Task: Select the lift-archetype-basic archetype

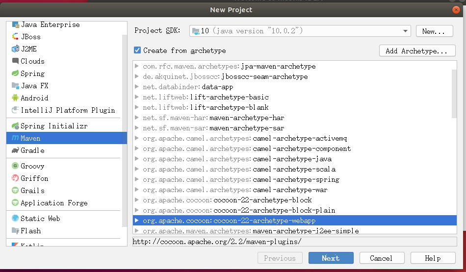Action: click(229, 97)
